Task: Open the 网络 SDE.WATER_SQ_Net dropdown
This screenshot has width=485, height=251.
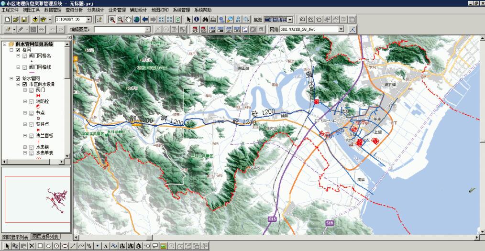Action: 341,29
